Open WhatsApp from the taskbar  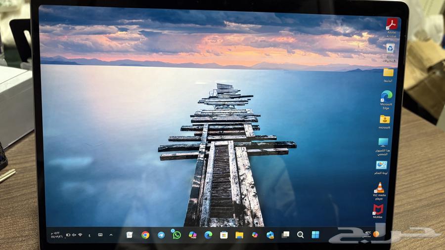tap(177, 235)
